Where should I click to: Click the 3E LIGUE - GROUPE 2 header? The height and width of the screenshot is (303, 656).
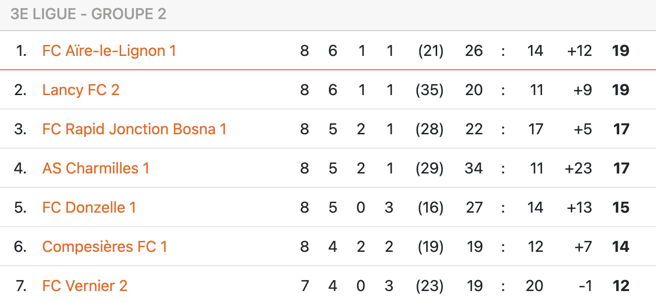89,14
